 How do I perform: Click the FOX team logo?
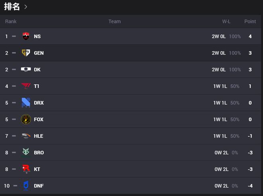[x=26, y=119]
